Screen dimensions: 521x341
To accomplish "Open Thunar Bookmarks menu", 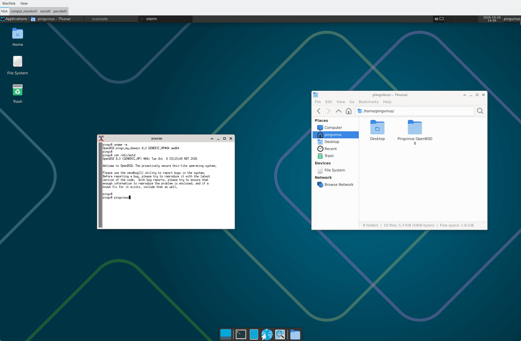I will [x=368, y=102].
